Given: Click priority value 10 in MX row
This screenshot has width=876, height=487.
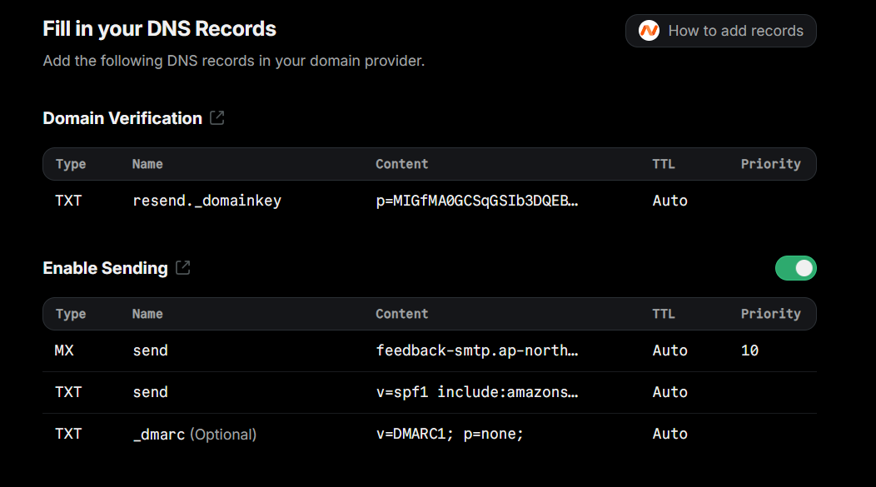Looking at the screenshot, I should coord(749,350).
